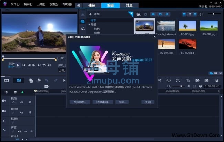Select the BG-B01.jpg thumbnail

tap(187, 26)
